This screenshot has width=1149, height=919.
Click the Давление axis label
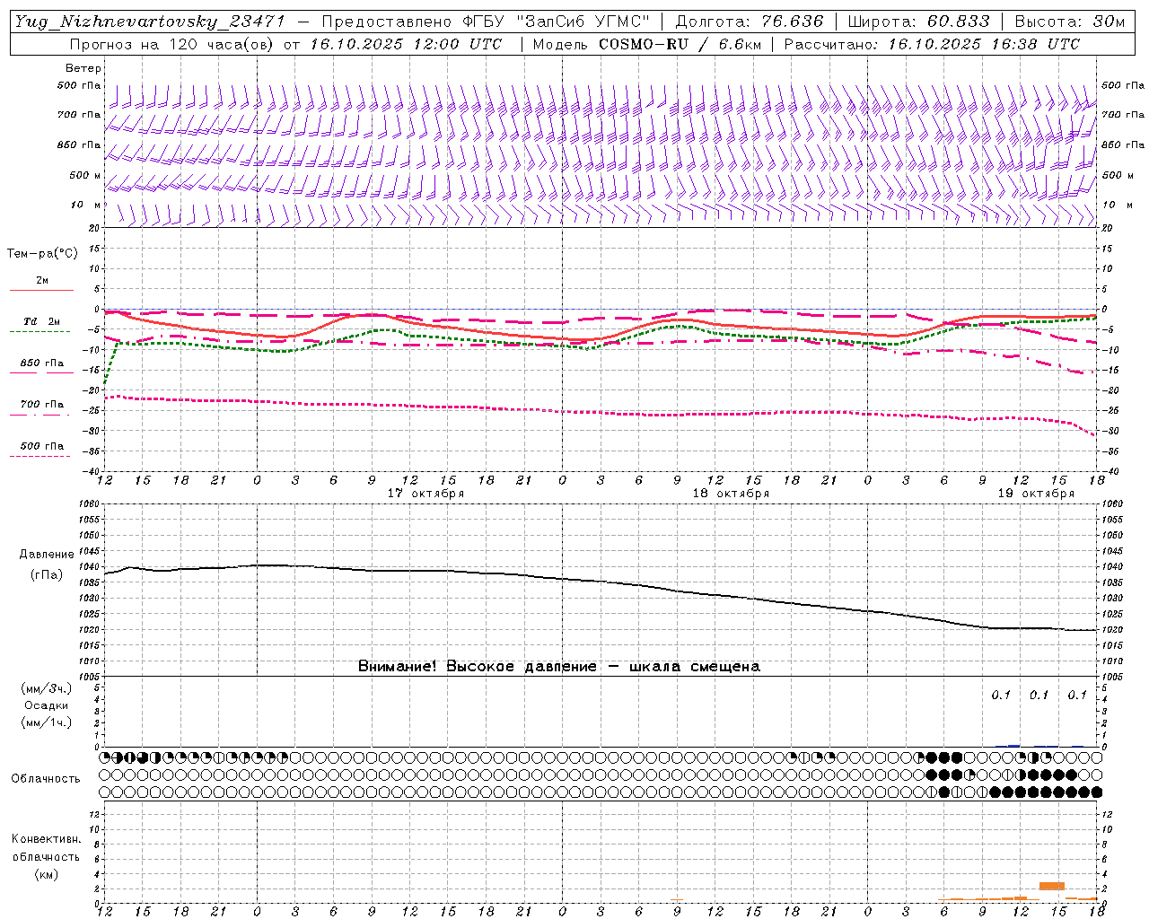[47, 555]
